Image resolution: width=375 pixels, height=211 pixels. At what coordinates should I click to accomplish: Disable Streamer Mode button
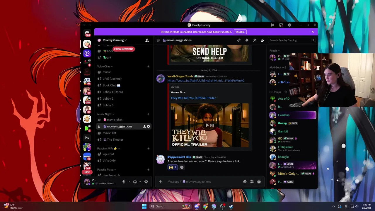[240, 32]
